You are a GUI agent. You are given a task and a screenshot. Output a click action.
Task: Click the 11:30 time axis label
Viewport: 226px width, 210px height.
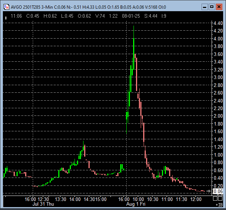click(x=181, y=199)
